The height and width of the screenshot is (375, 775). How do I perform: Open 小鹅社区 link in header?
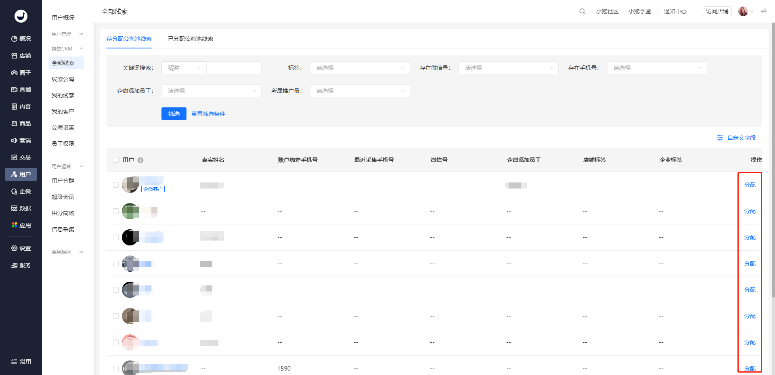coord(607,11)
